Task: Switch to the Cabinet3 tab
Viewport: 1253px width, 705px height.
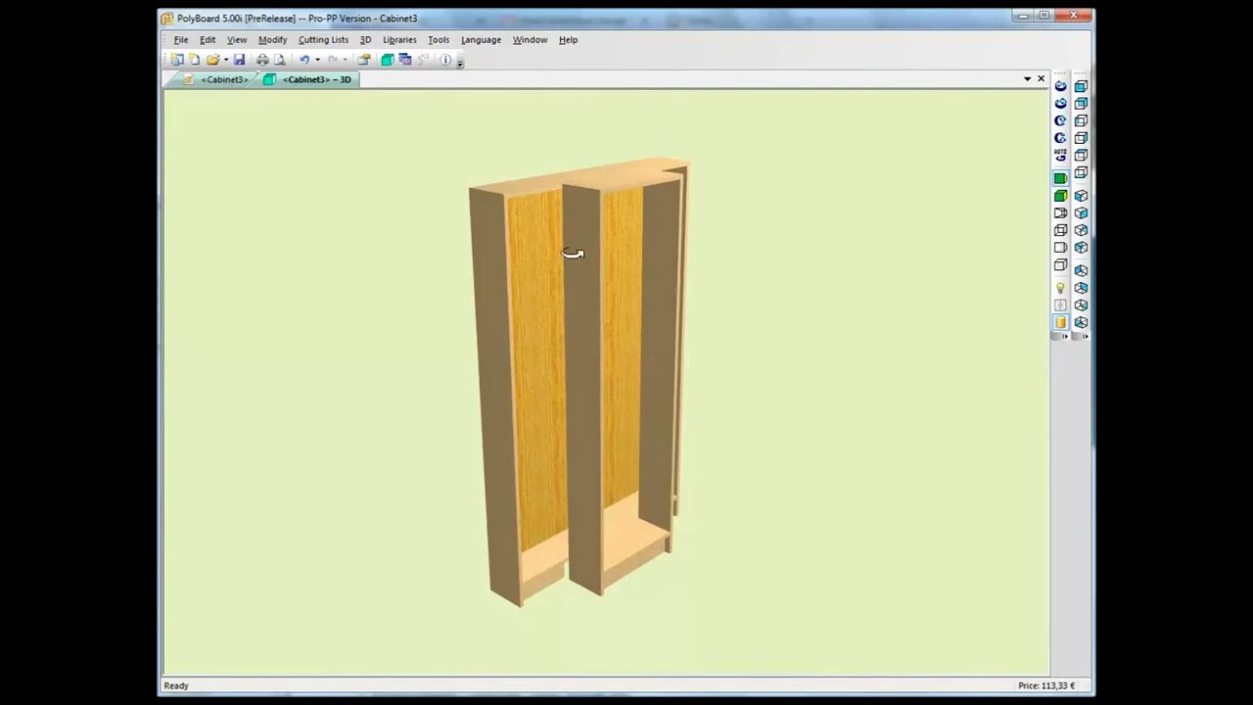Action: point(223,79)
